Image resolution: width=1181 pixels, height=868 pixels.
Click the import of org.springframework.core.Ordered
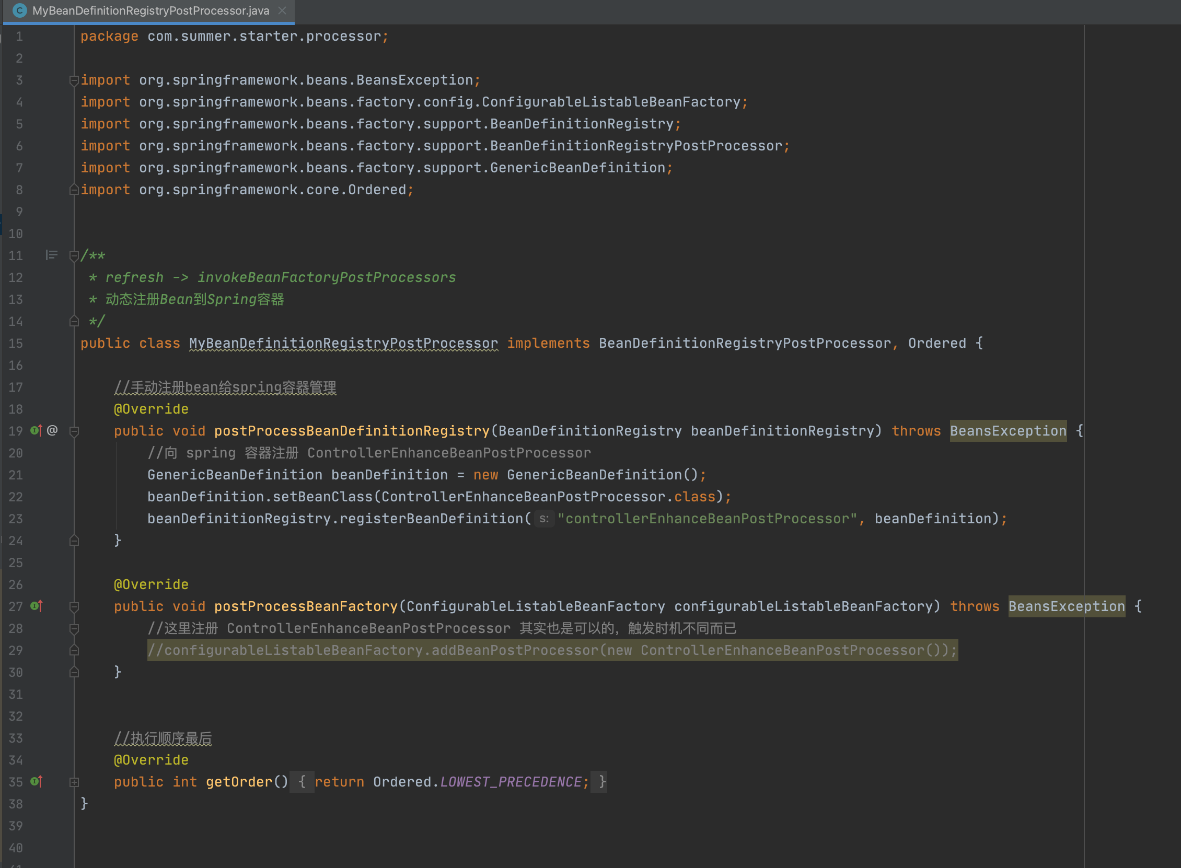coord(247,190)
